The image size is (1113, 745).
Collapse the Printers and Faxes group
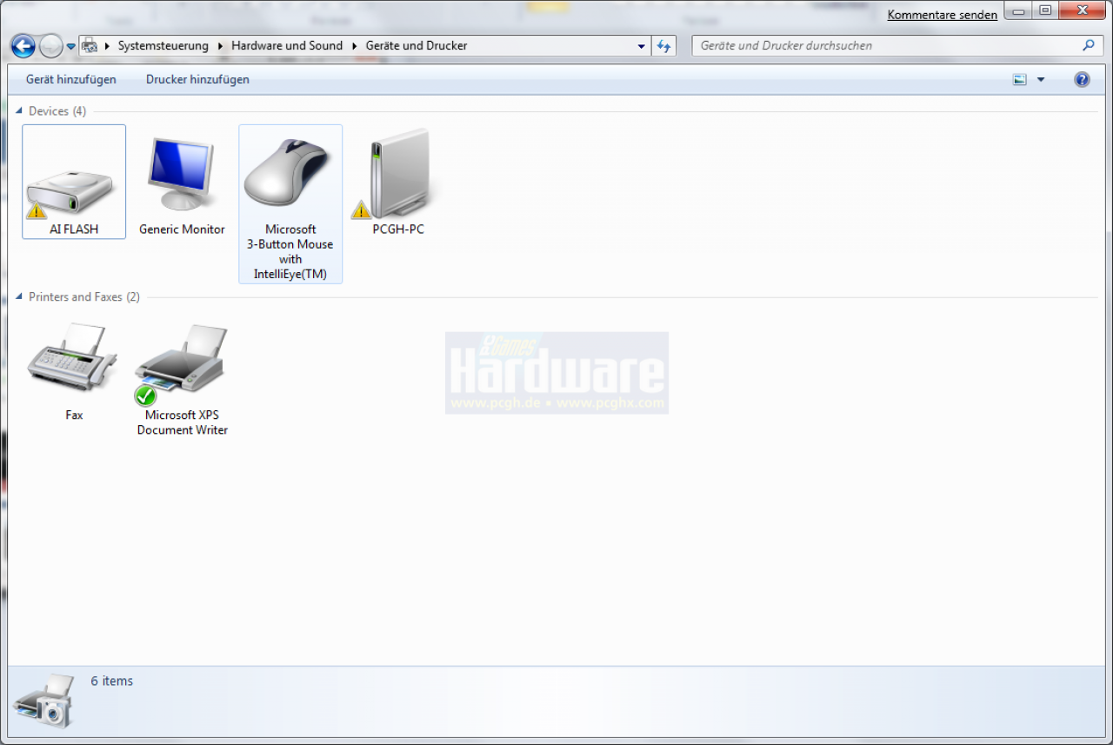click(x=19, y=297)
